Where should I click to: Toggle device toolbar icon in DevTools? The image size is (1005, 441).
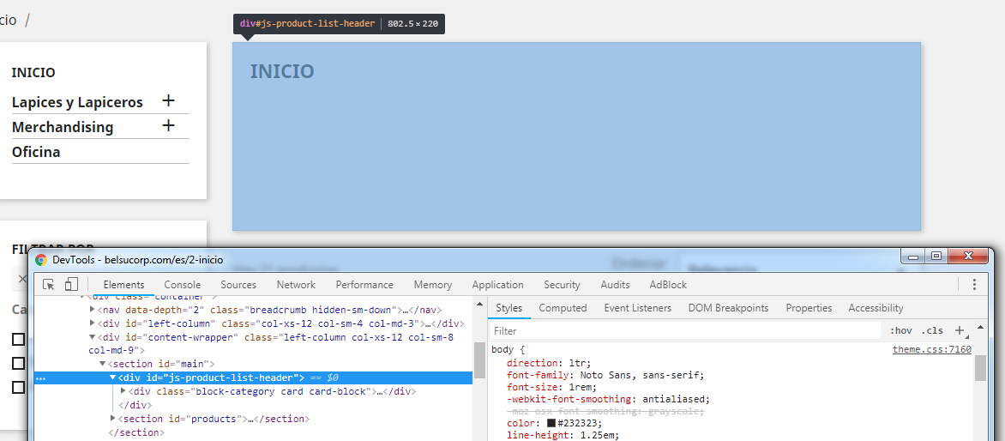point(71,284)
